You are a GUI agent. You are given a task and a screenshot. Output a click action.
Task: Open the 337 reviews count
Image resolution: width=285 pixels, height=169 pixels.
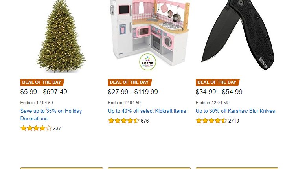(57, 129)
